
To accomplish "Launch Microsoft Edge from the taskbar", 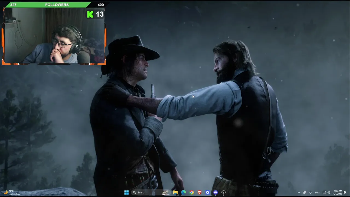I will pyautogui.click(x=183, y=192).
